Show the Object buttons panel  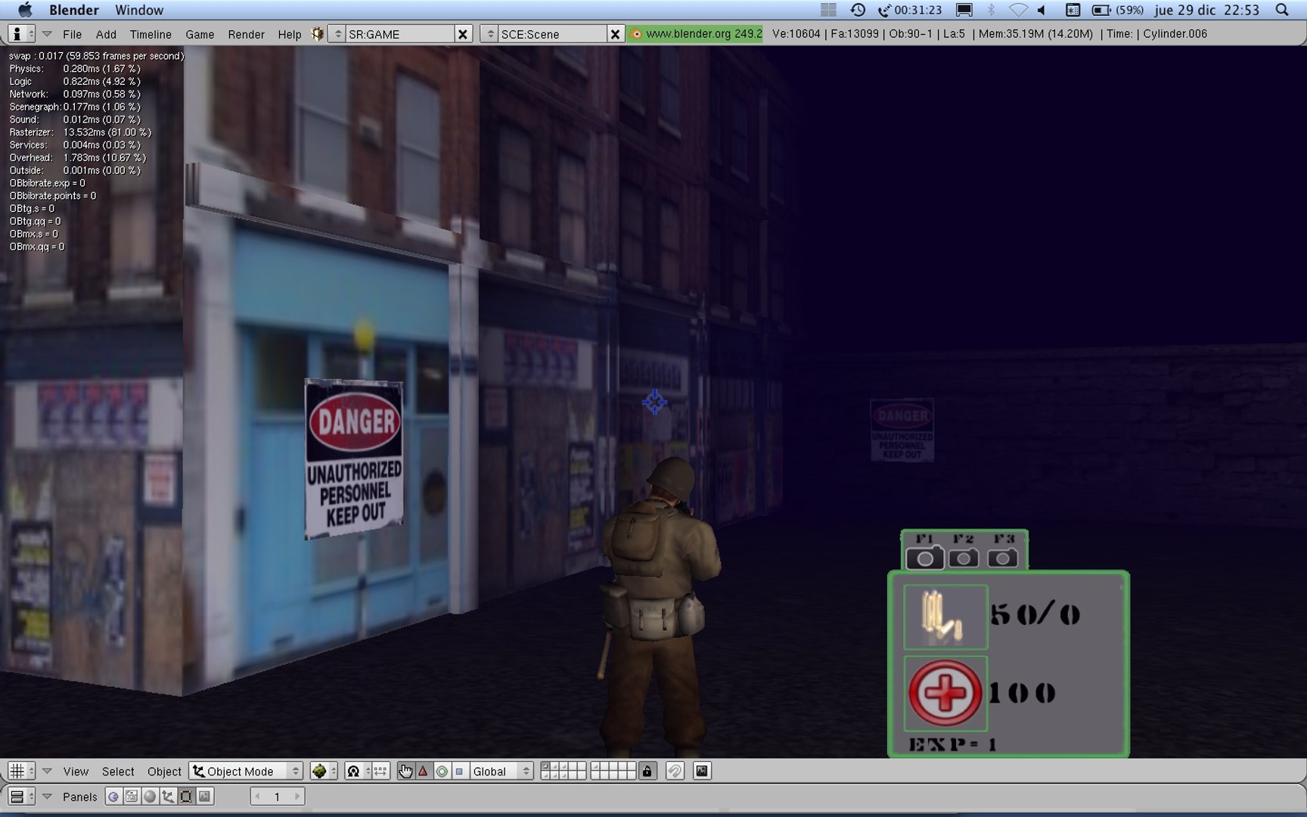pos(168,797)
